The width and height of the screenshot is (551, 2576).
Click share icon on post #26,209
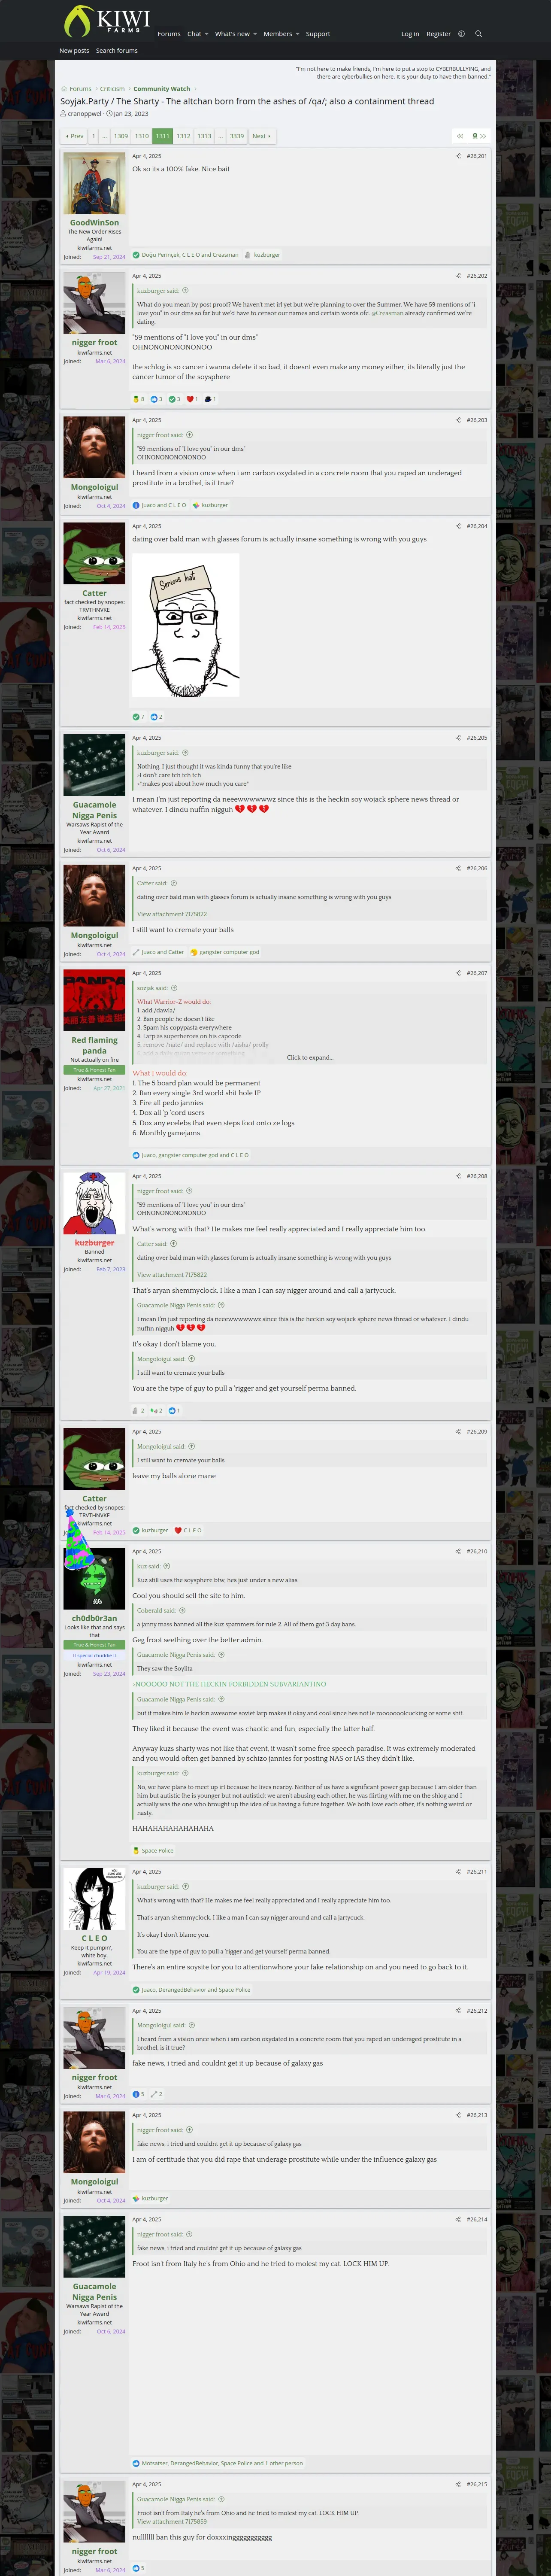click(x=458, y=1432)
